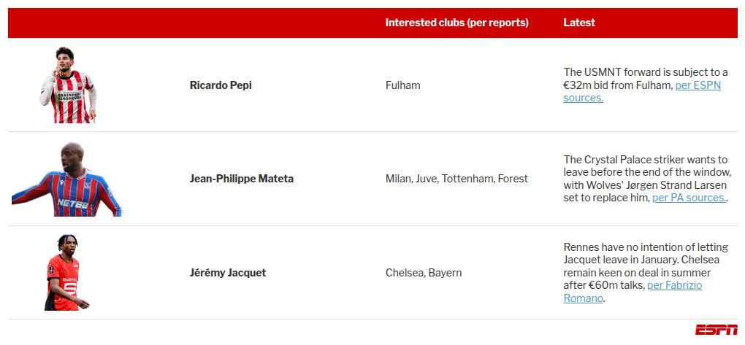Click the 'Latest' column header
The height and width of the screenshot is (345, 745).
578,23
